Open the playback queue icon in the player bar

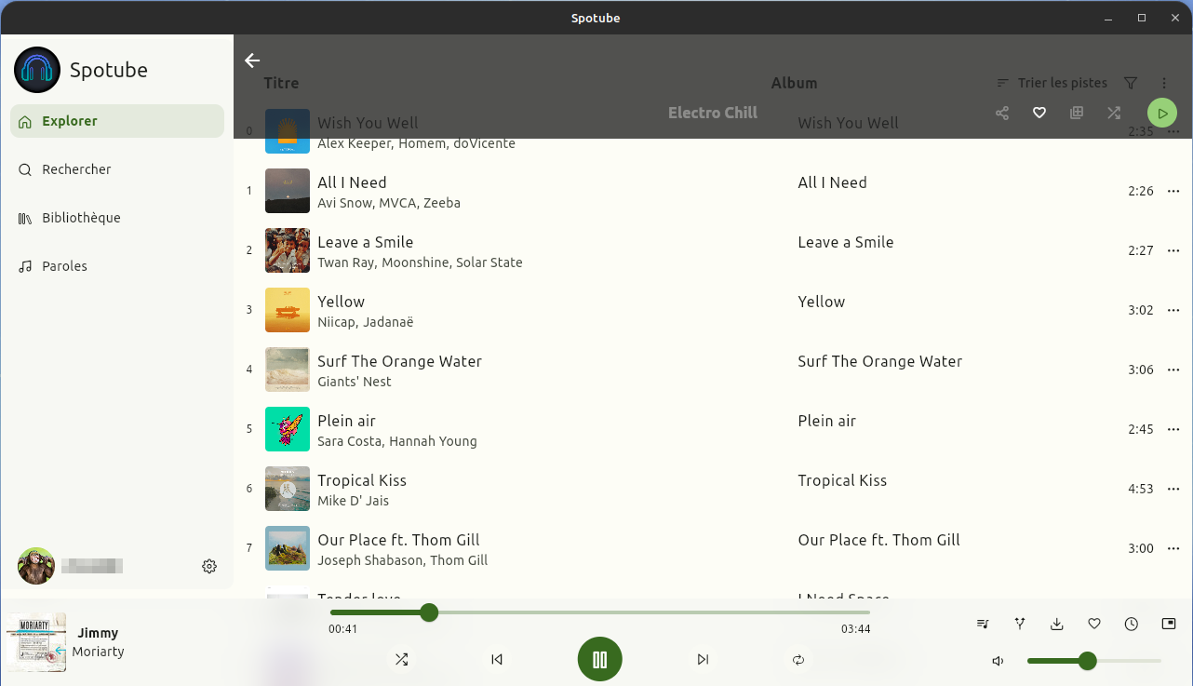point(983,624)
